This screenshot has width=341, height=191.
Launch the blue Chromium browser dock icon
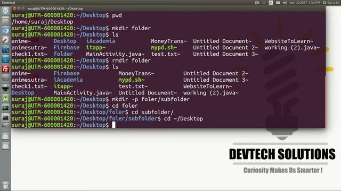(x=5, y=30)
